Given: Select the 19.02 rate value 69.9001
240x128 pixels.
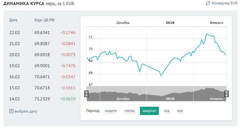Looking at the screenshot, I should coord(42,66).
